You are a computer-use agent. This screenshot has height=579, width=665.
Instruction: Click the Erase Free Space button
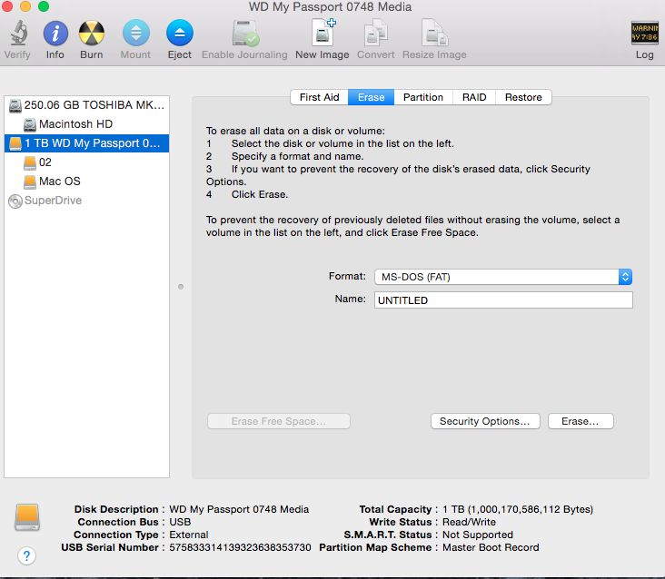(279, 421)
